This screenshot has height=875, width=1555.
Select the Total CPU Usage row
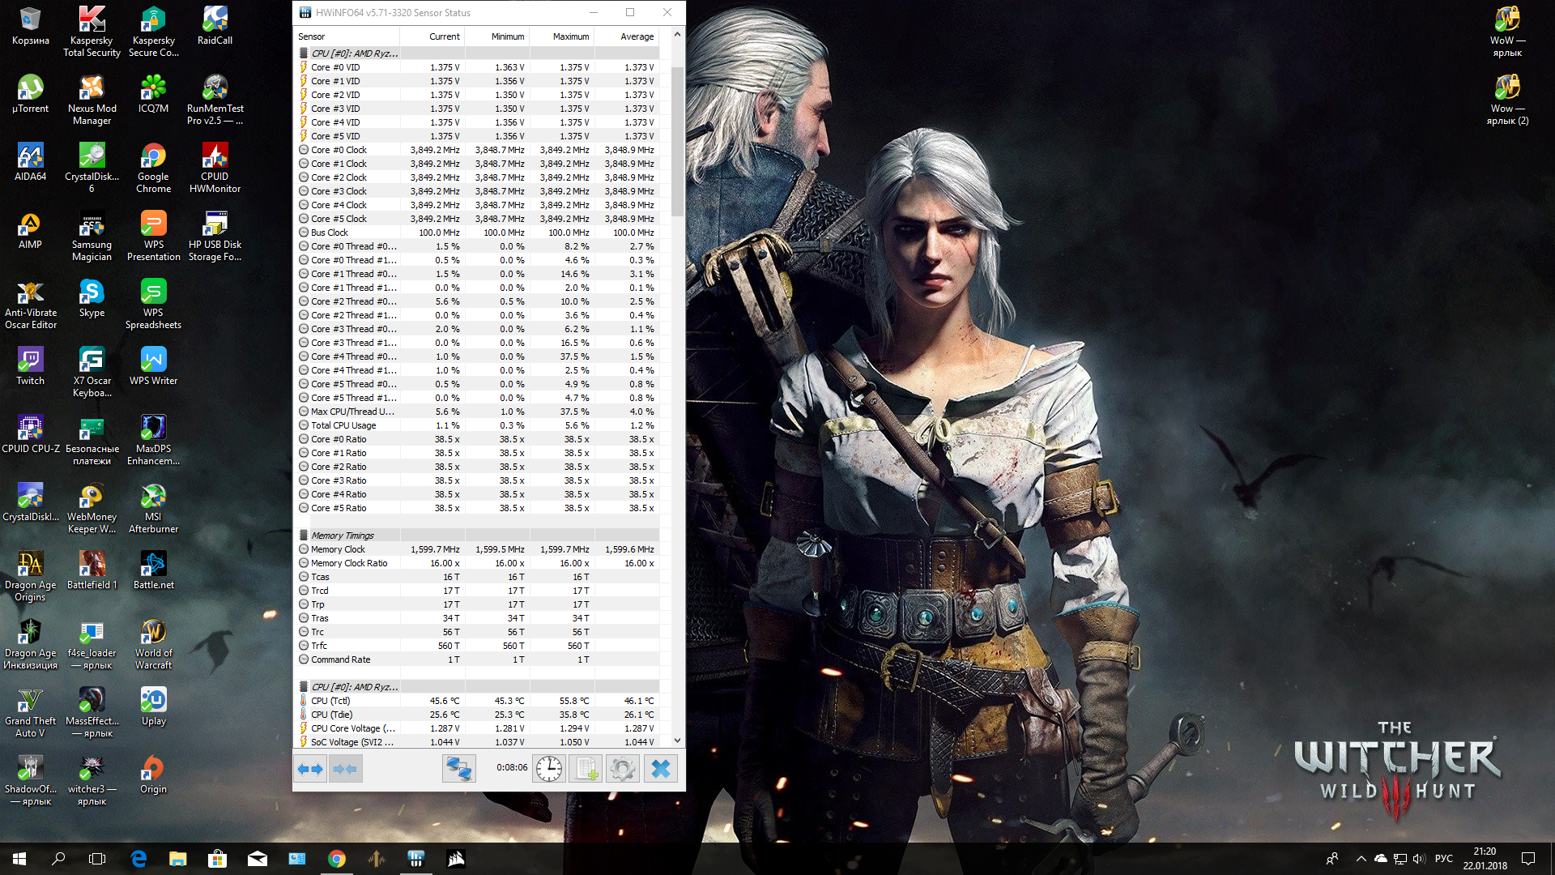(343, 425)
